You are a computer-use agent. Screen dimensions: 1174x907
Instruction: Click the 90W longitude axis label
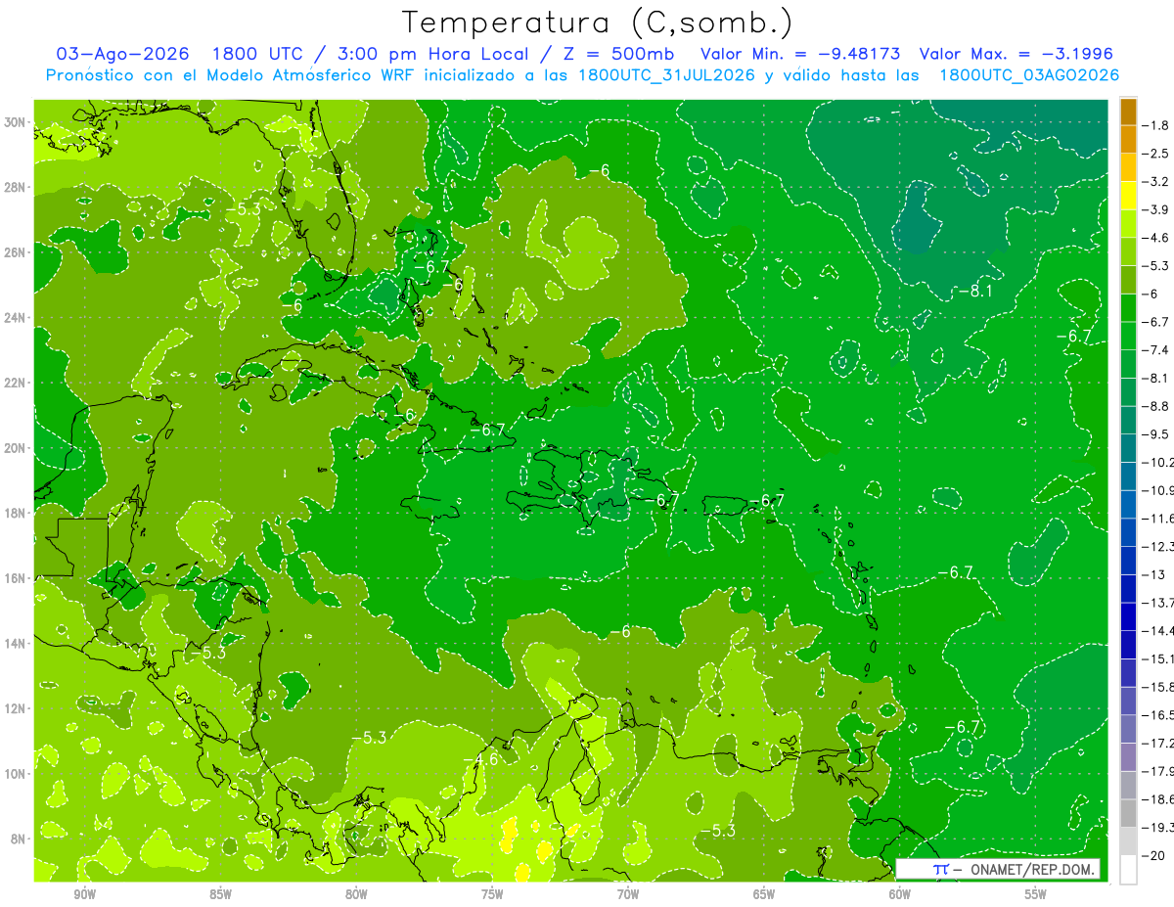coord(84,894)
